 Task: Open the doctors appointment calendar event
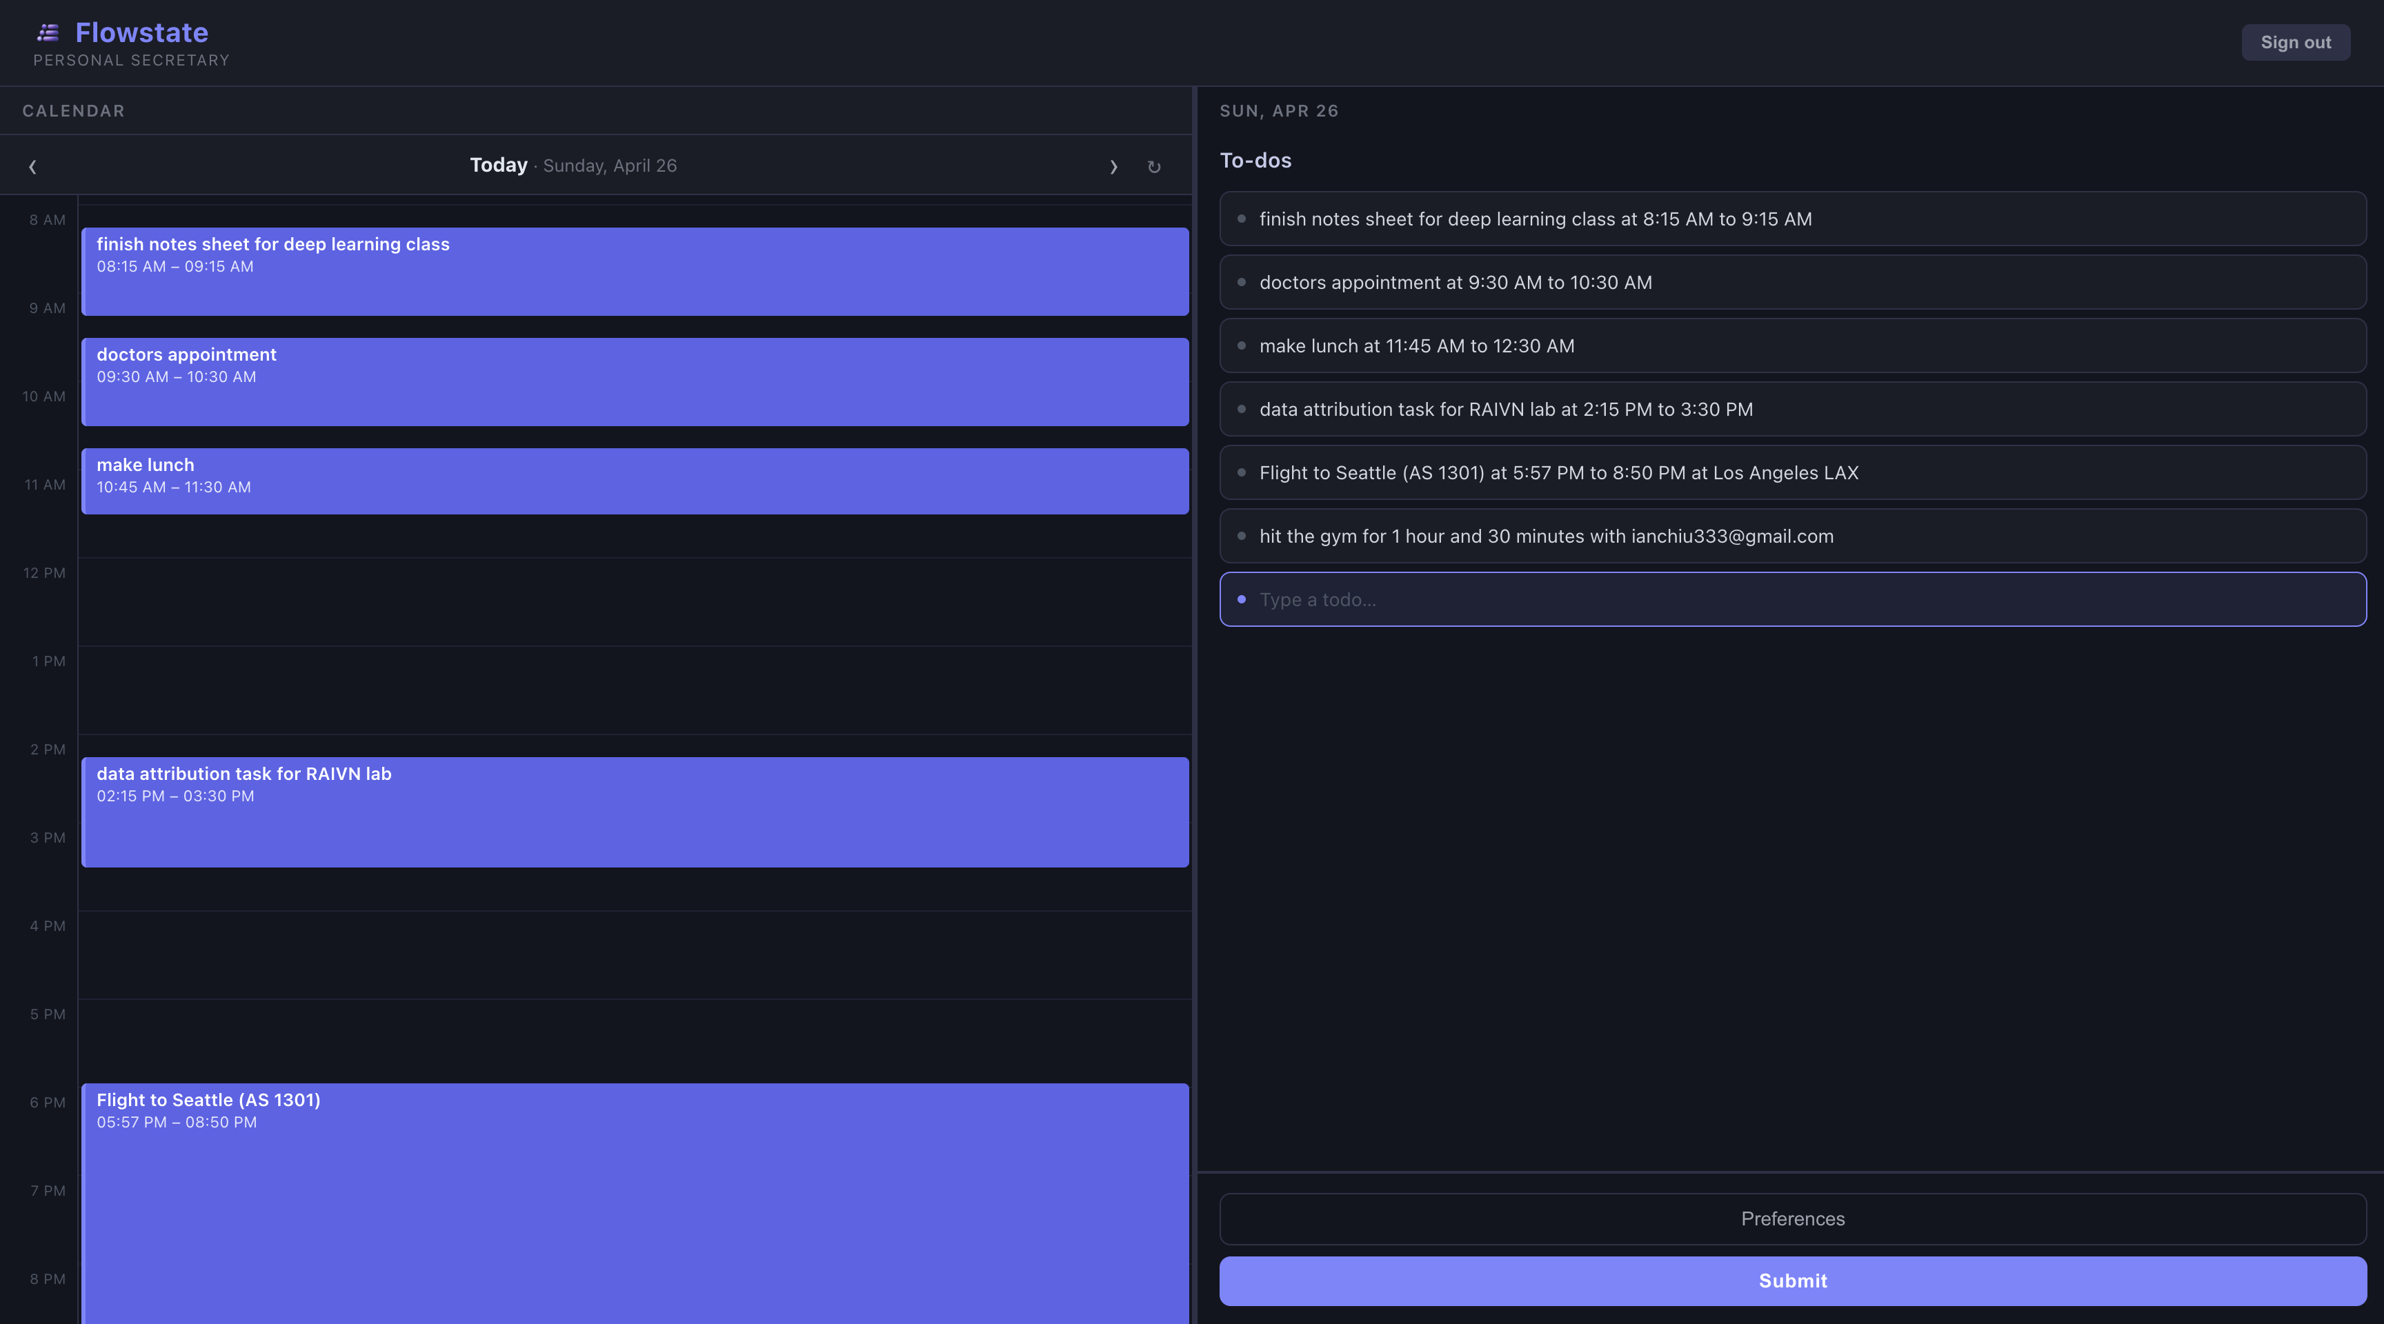635,381
